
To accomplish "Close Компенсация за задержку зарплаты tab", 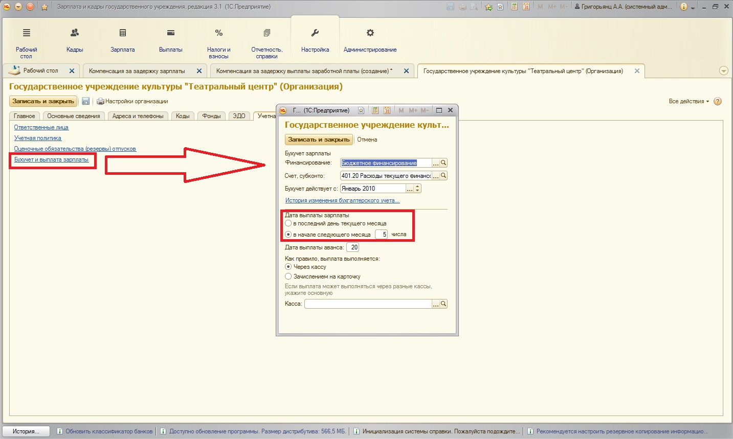I will point(199,71).
